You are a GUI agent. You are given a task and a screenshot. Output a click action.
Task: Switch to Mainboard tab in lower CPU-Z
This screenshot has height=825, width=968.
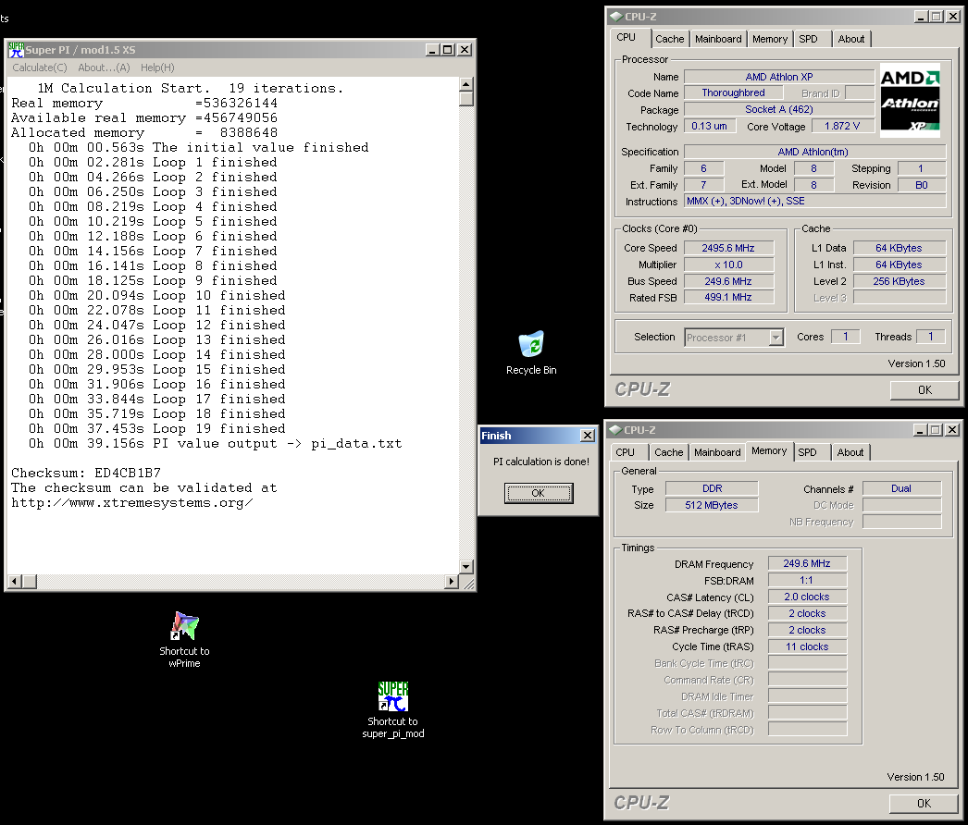click(x=716, y=452)
